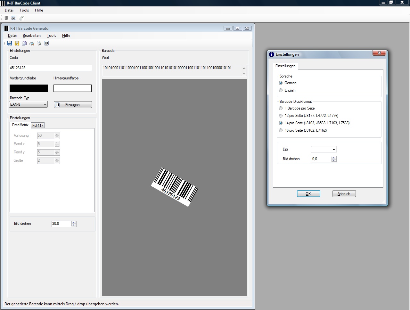The height and width of the screenshot is (310, 410).
Task: Click the yellow Save As disk icon
Action: [x=17, y=43]
